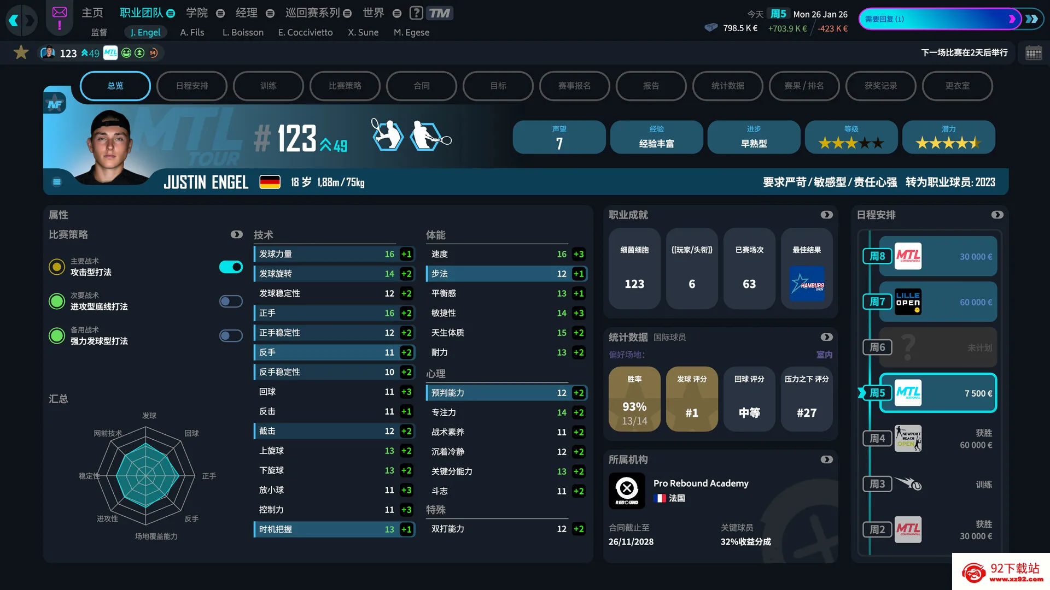Click the TM logo icon
Image resolution: width=1050 pixels, height=590 pixels.
click(x=439, y=13)
